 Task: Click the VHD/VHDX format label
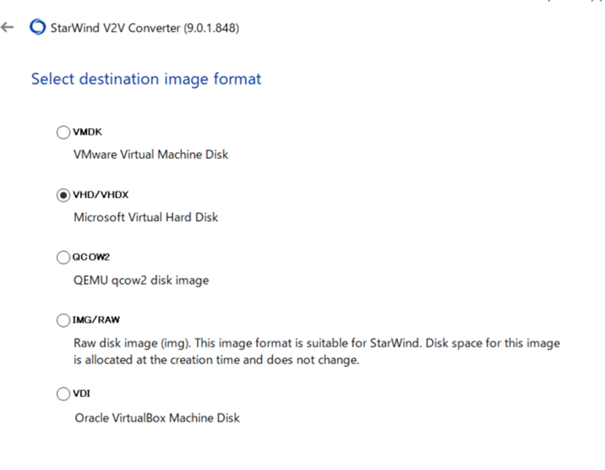pos(101,195)
